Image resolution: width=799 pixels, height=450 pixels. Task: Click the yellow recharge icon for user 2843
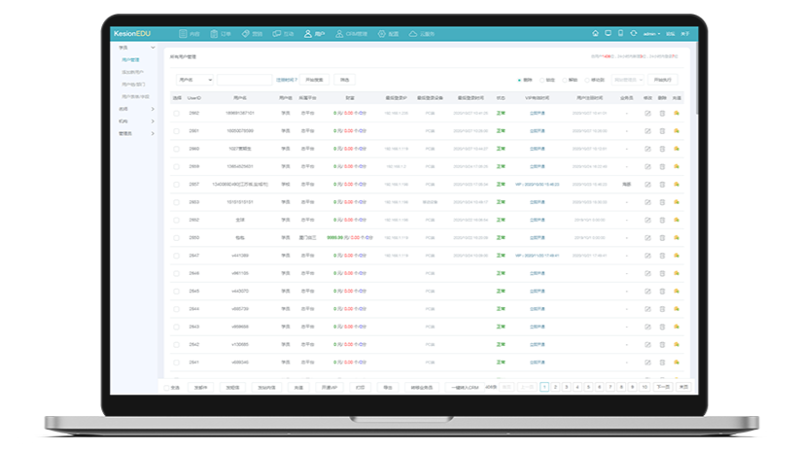click(x=677, y=326)
